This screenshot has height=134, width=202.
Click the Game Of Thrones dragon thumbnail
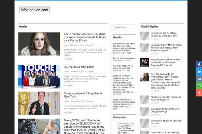coord(39,126)
